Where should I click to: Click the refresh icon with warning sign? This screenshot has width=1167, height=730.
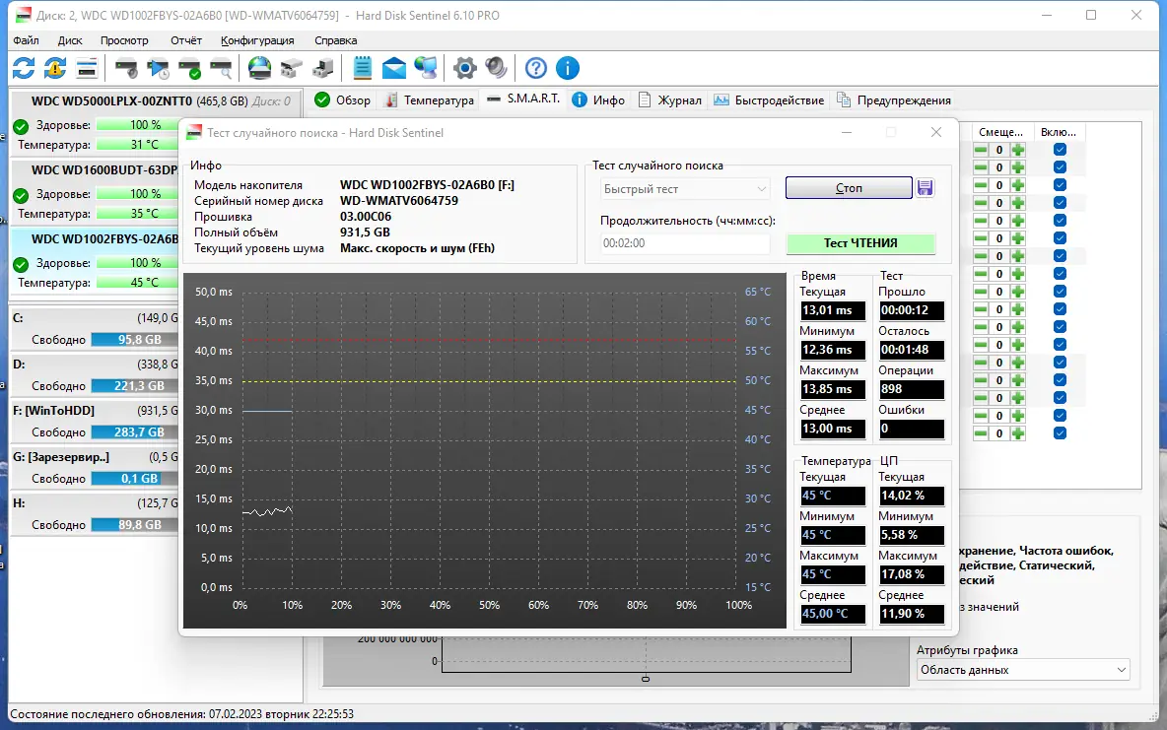[55, 68]
